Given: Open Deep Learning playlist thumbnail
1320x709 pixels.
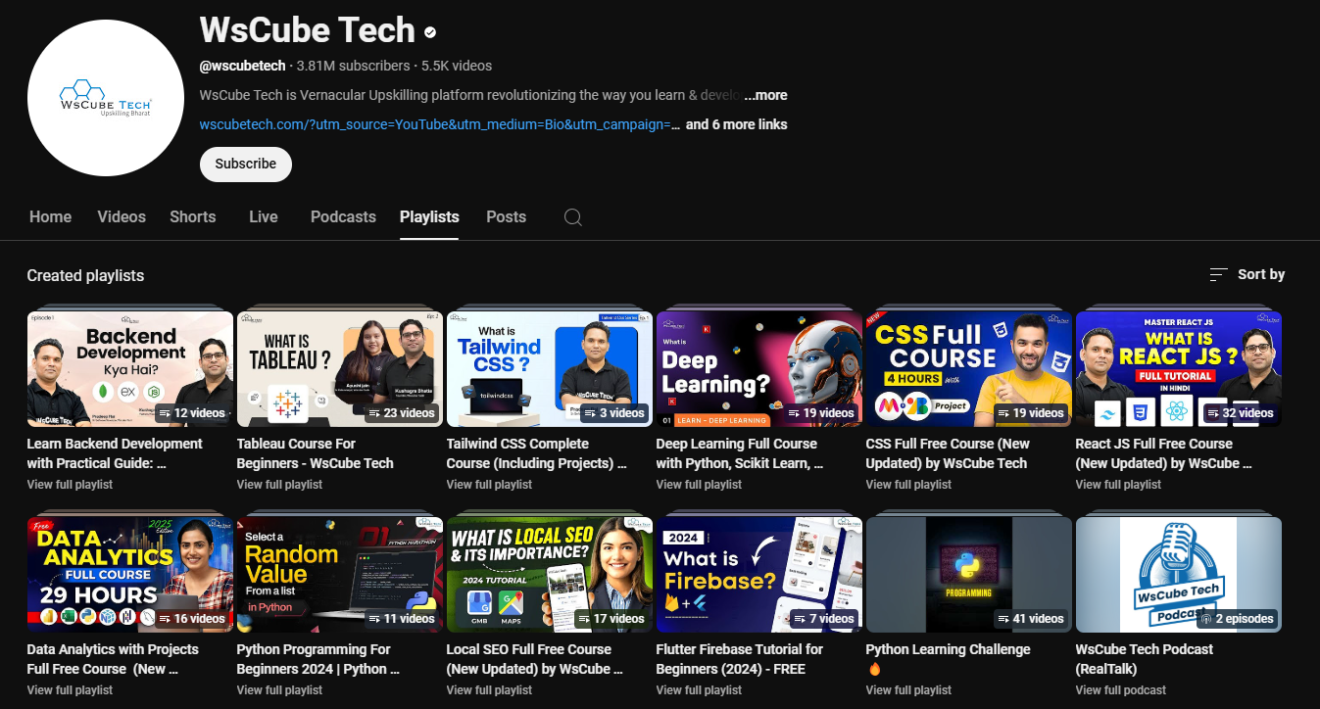Looking at the screenshot, I should coord(759,369).
